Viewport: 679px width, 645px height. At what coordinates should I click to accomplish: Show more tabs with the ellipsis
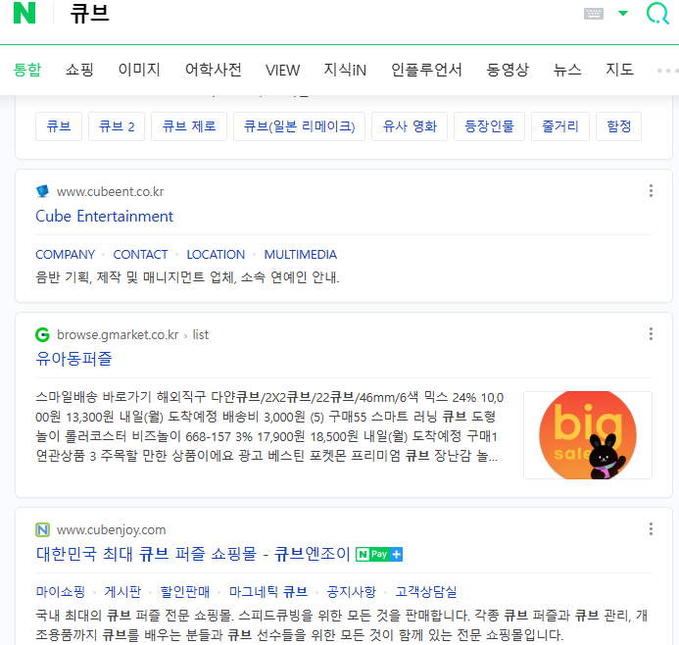667,71
